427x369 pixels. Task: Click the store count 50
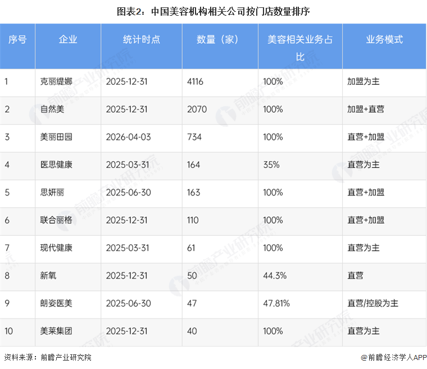(192, 276)
